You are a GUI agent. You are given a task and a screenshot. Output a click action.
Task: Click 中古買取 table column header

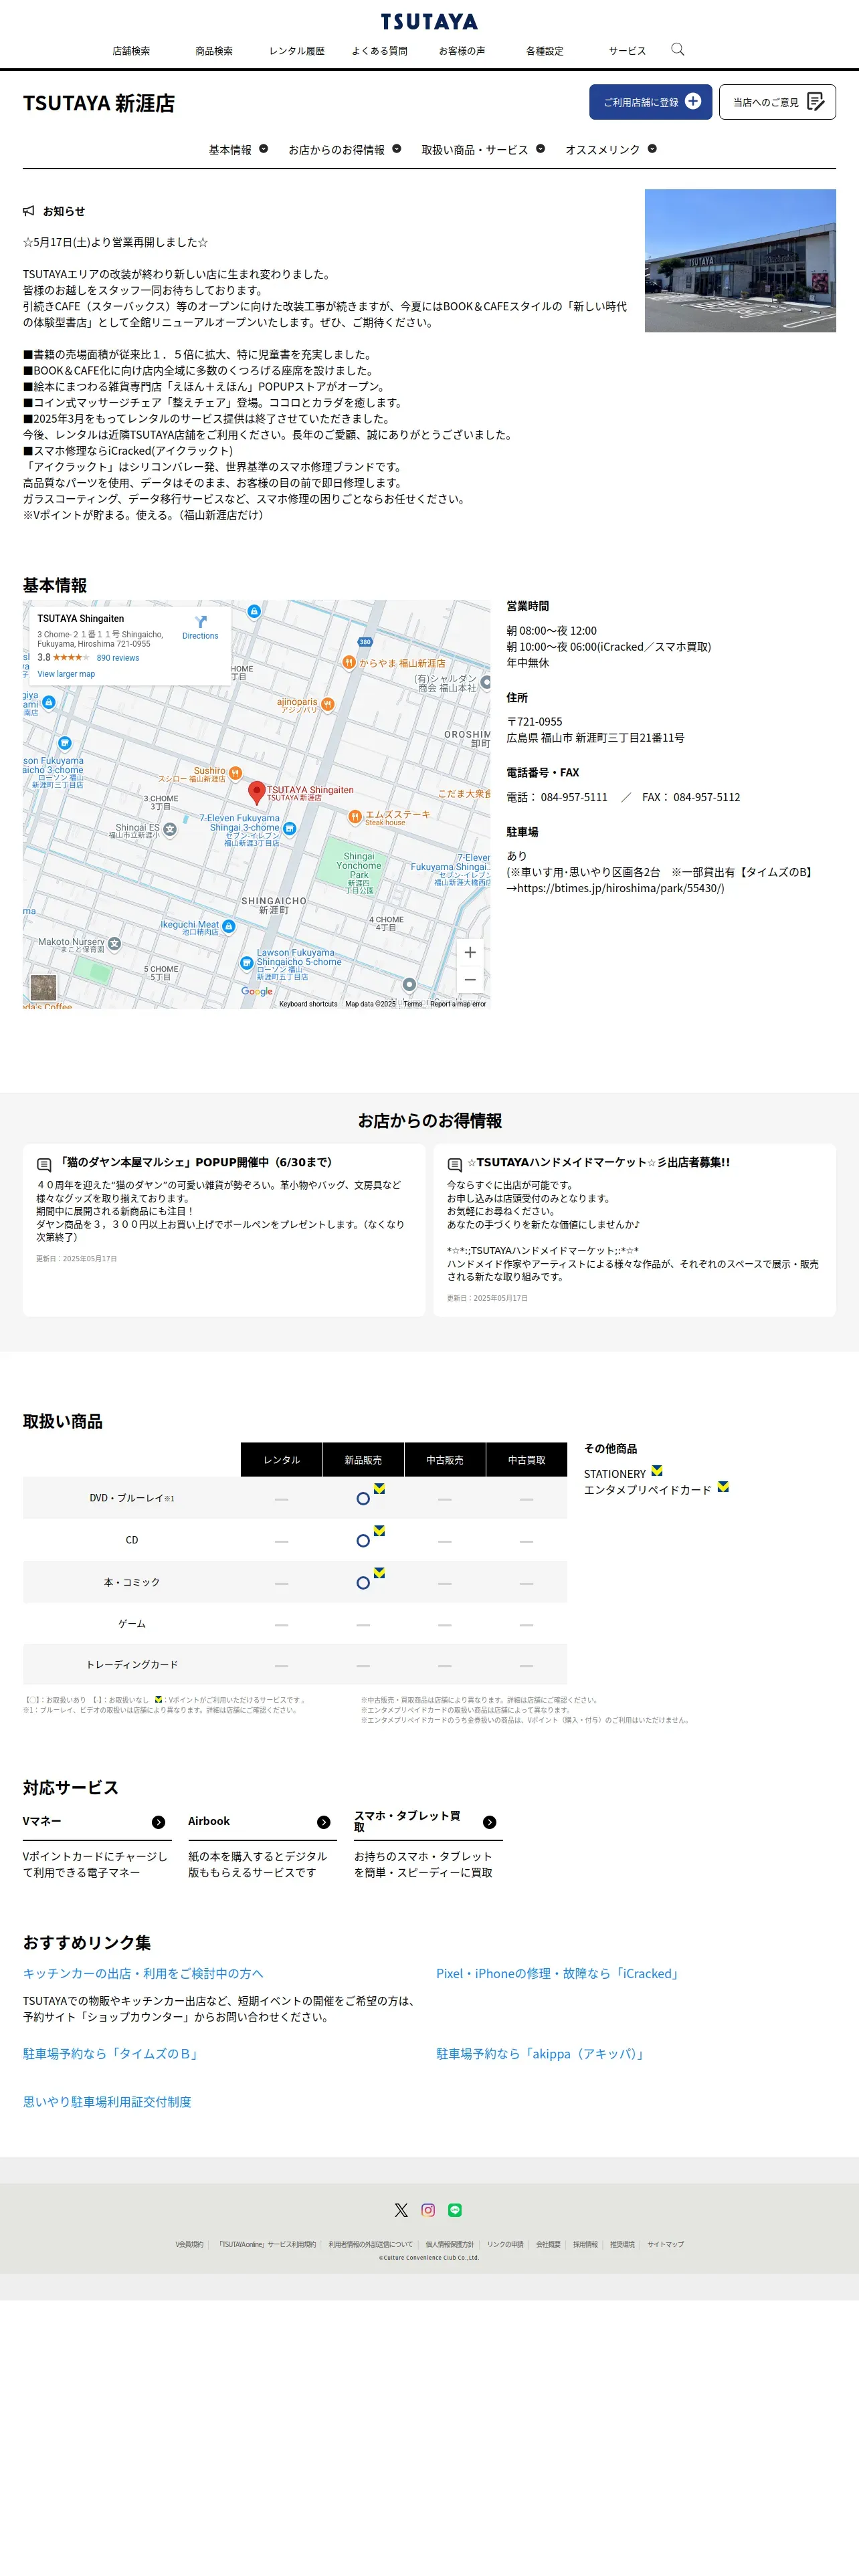(x=527, y=1460)
